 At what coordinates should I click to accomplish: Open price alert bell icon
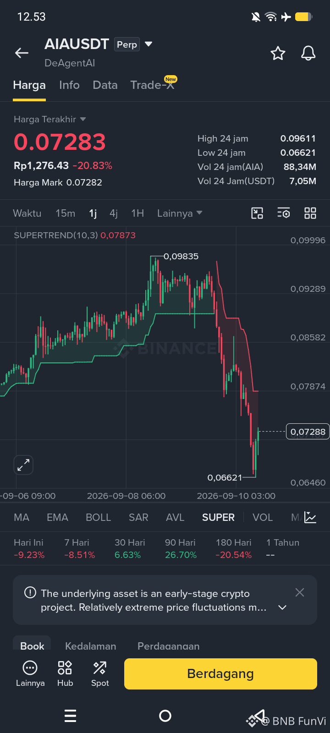tap(308, 53)
